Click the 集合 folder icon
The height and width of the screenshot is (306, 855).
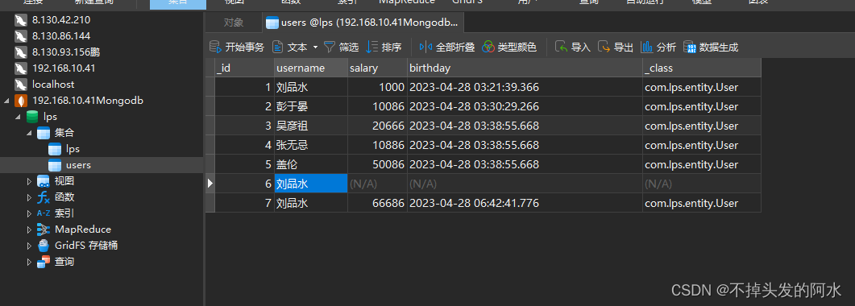click(44, 133)
